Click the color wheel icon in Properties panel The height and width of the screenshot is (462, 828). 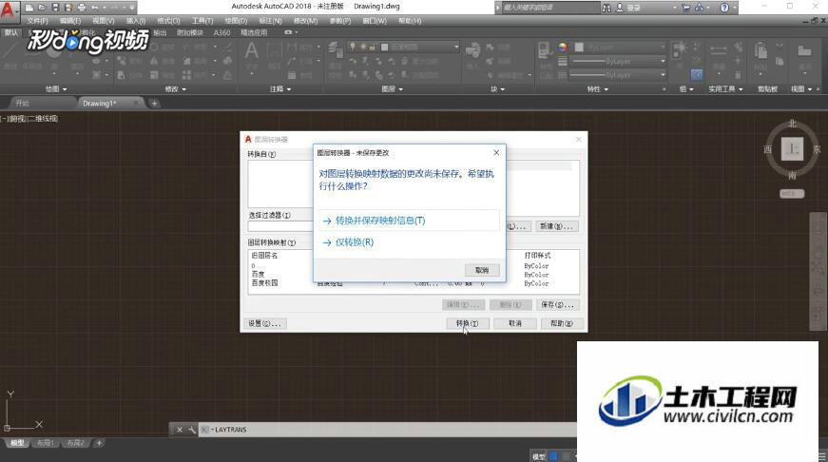pos(563,47)
